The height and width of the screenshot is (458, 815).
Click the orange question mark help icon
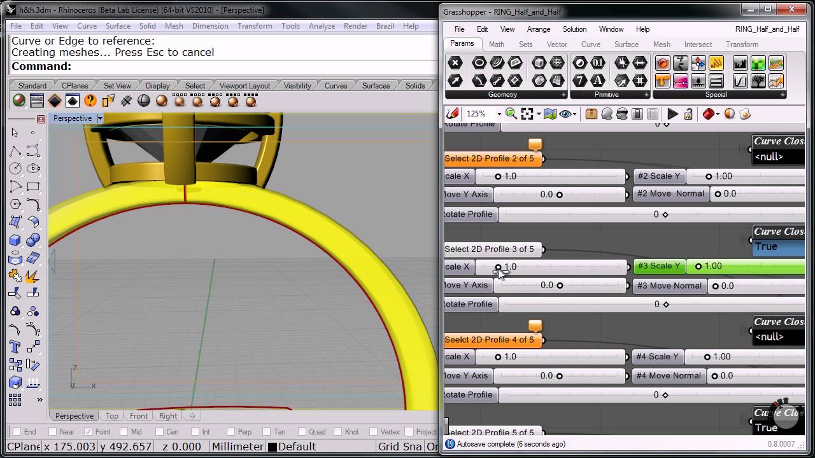coord(90,101)
